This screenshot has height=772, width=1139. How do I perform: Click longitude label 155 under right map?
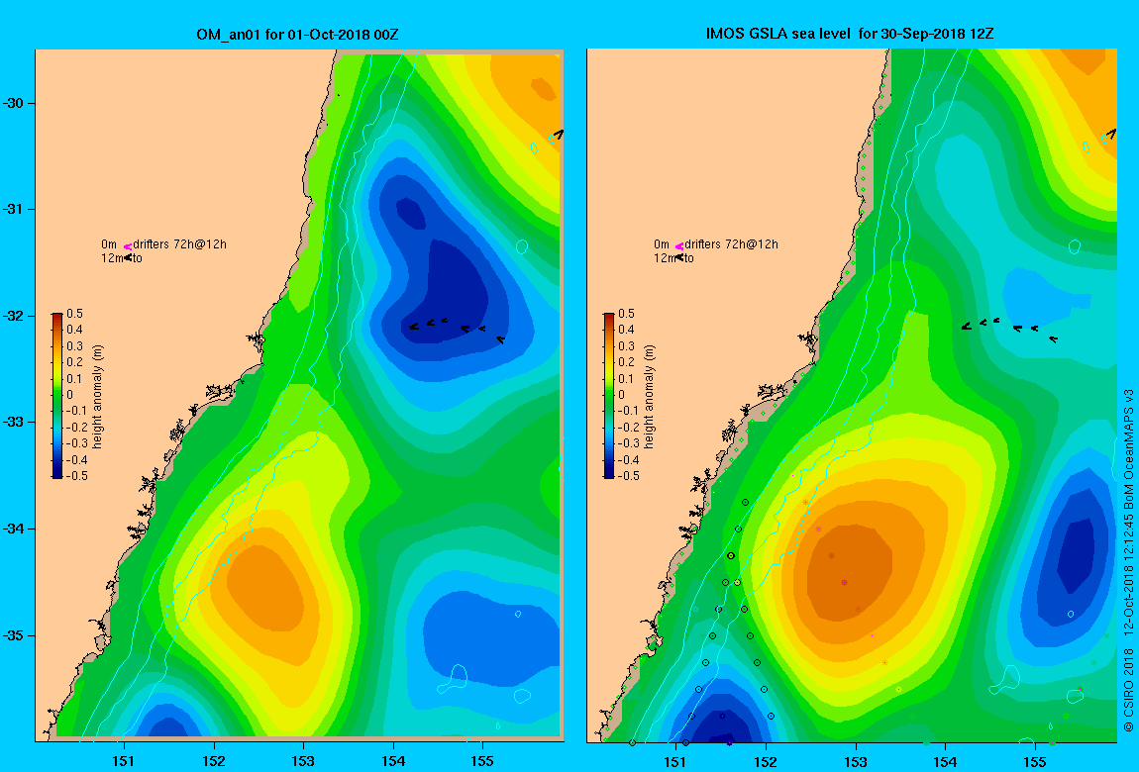coord(1034,762)
